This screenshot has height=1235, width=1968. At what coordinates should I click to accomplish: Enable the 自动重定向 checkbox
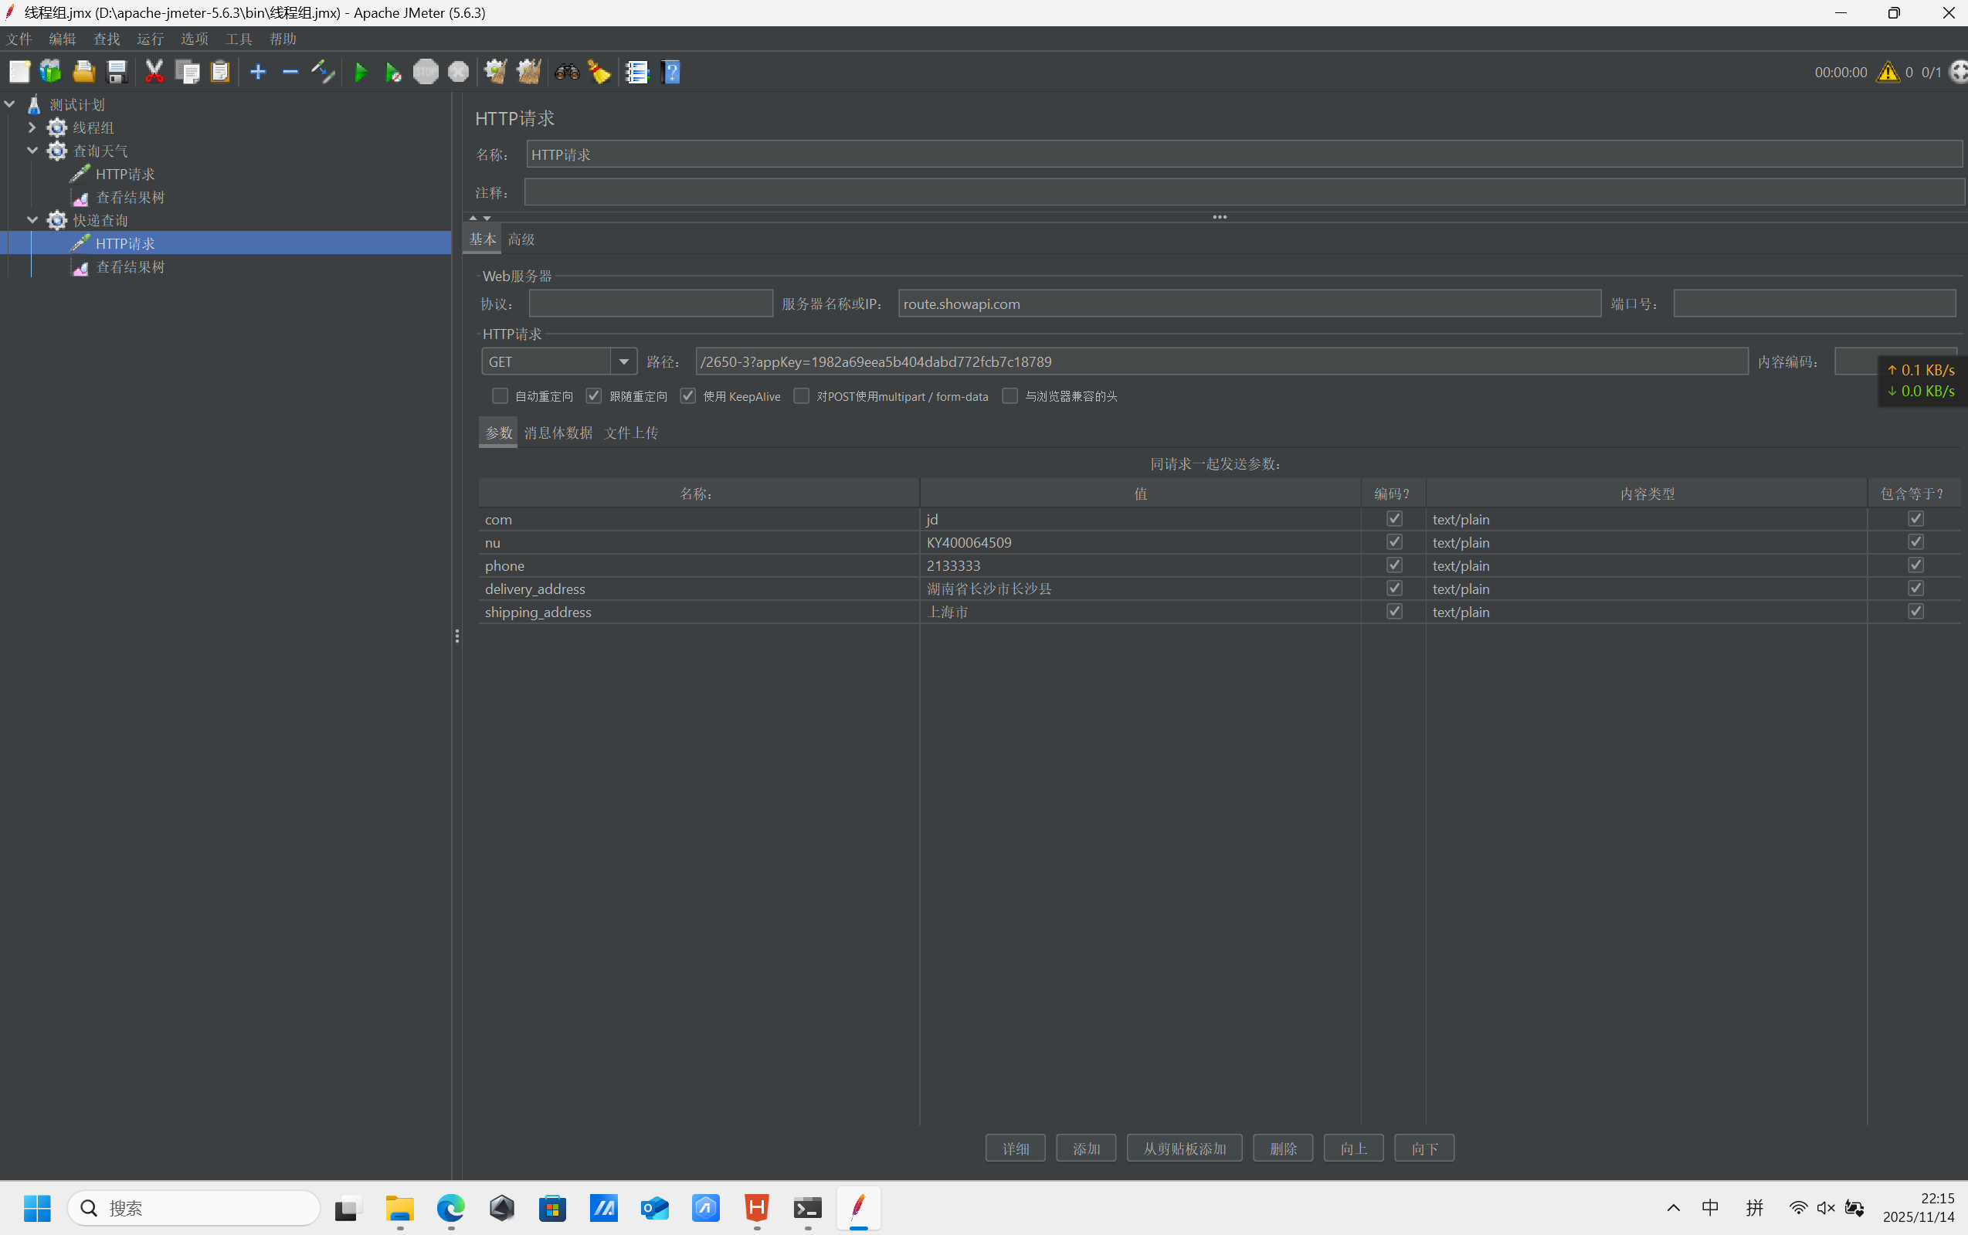(x=500, y=396)
